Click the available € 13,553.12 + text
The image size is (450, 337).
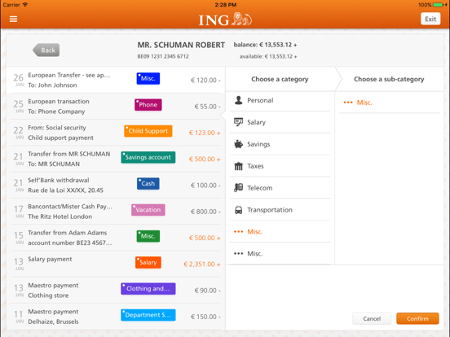pos(268,56)
